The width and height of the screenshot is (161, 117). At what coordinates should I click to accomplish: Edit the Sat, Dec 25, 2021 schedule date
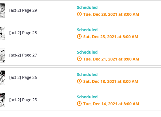pyautogui.click(x=111, y=37)
